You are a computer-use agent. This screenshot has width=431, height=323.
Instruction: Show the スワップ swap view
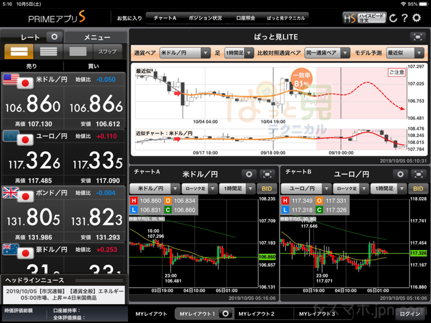108,51
